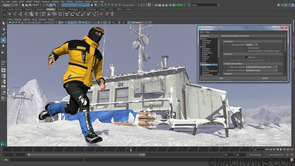This screenshot has height=166, width=295.
Task: Click the range slider bar
Action: (86, 155)
